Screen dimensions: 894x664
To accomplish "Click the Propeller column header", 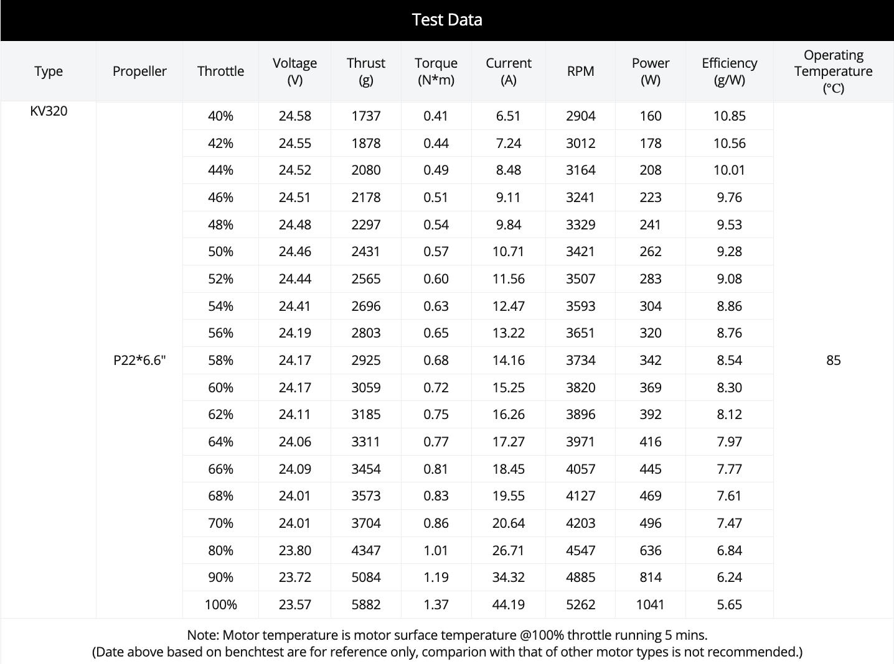I will click(x=139, y=71).
